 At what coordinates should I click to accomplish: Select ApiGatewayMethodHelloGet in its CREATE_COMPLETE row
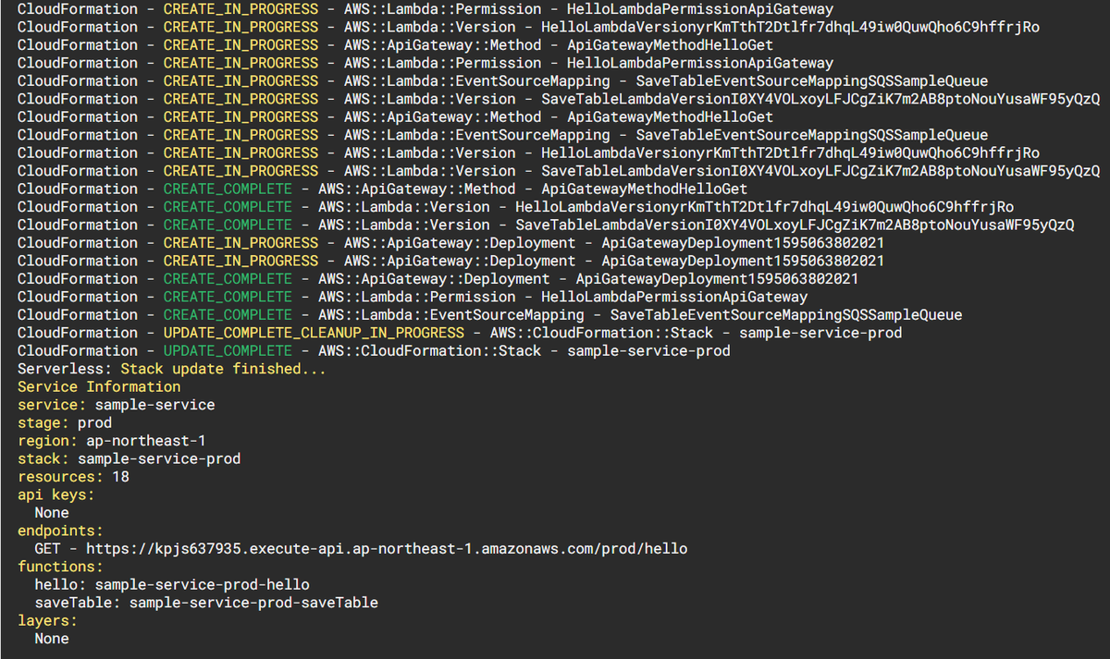pos(645,189)
